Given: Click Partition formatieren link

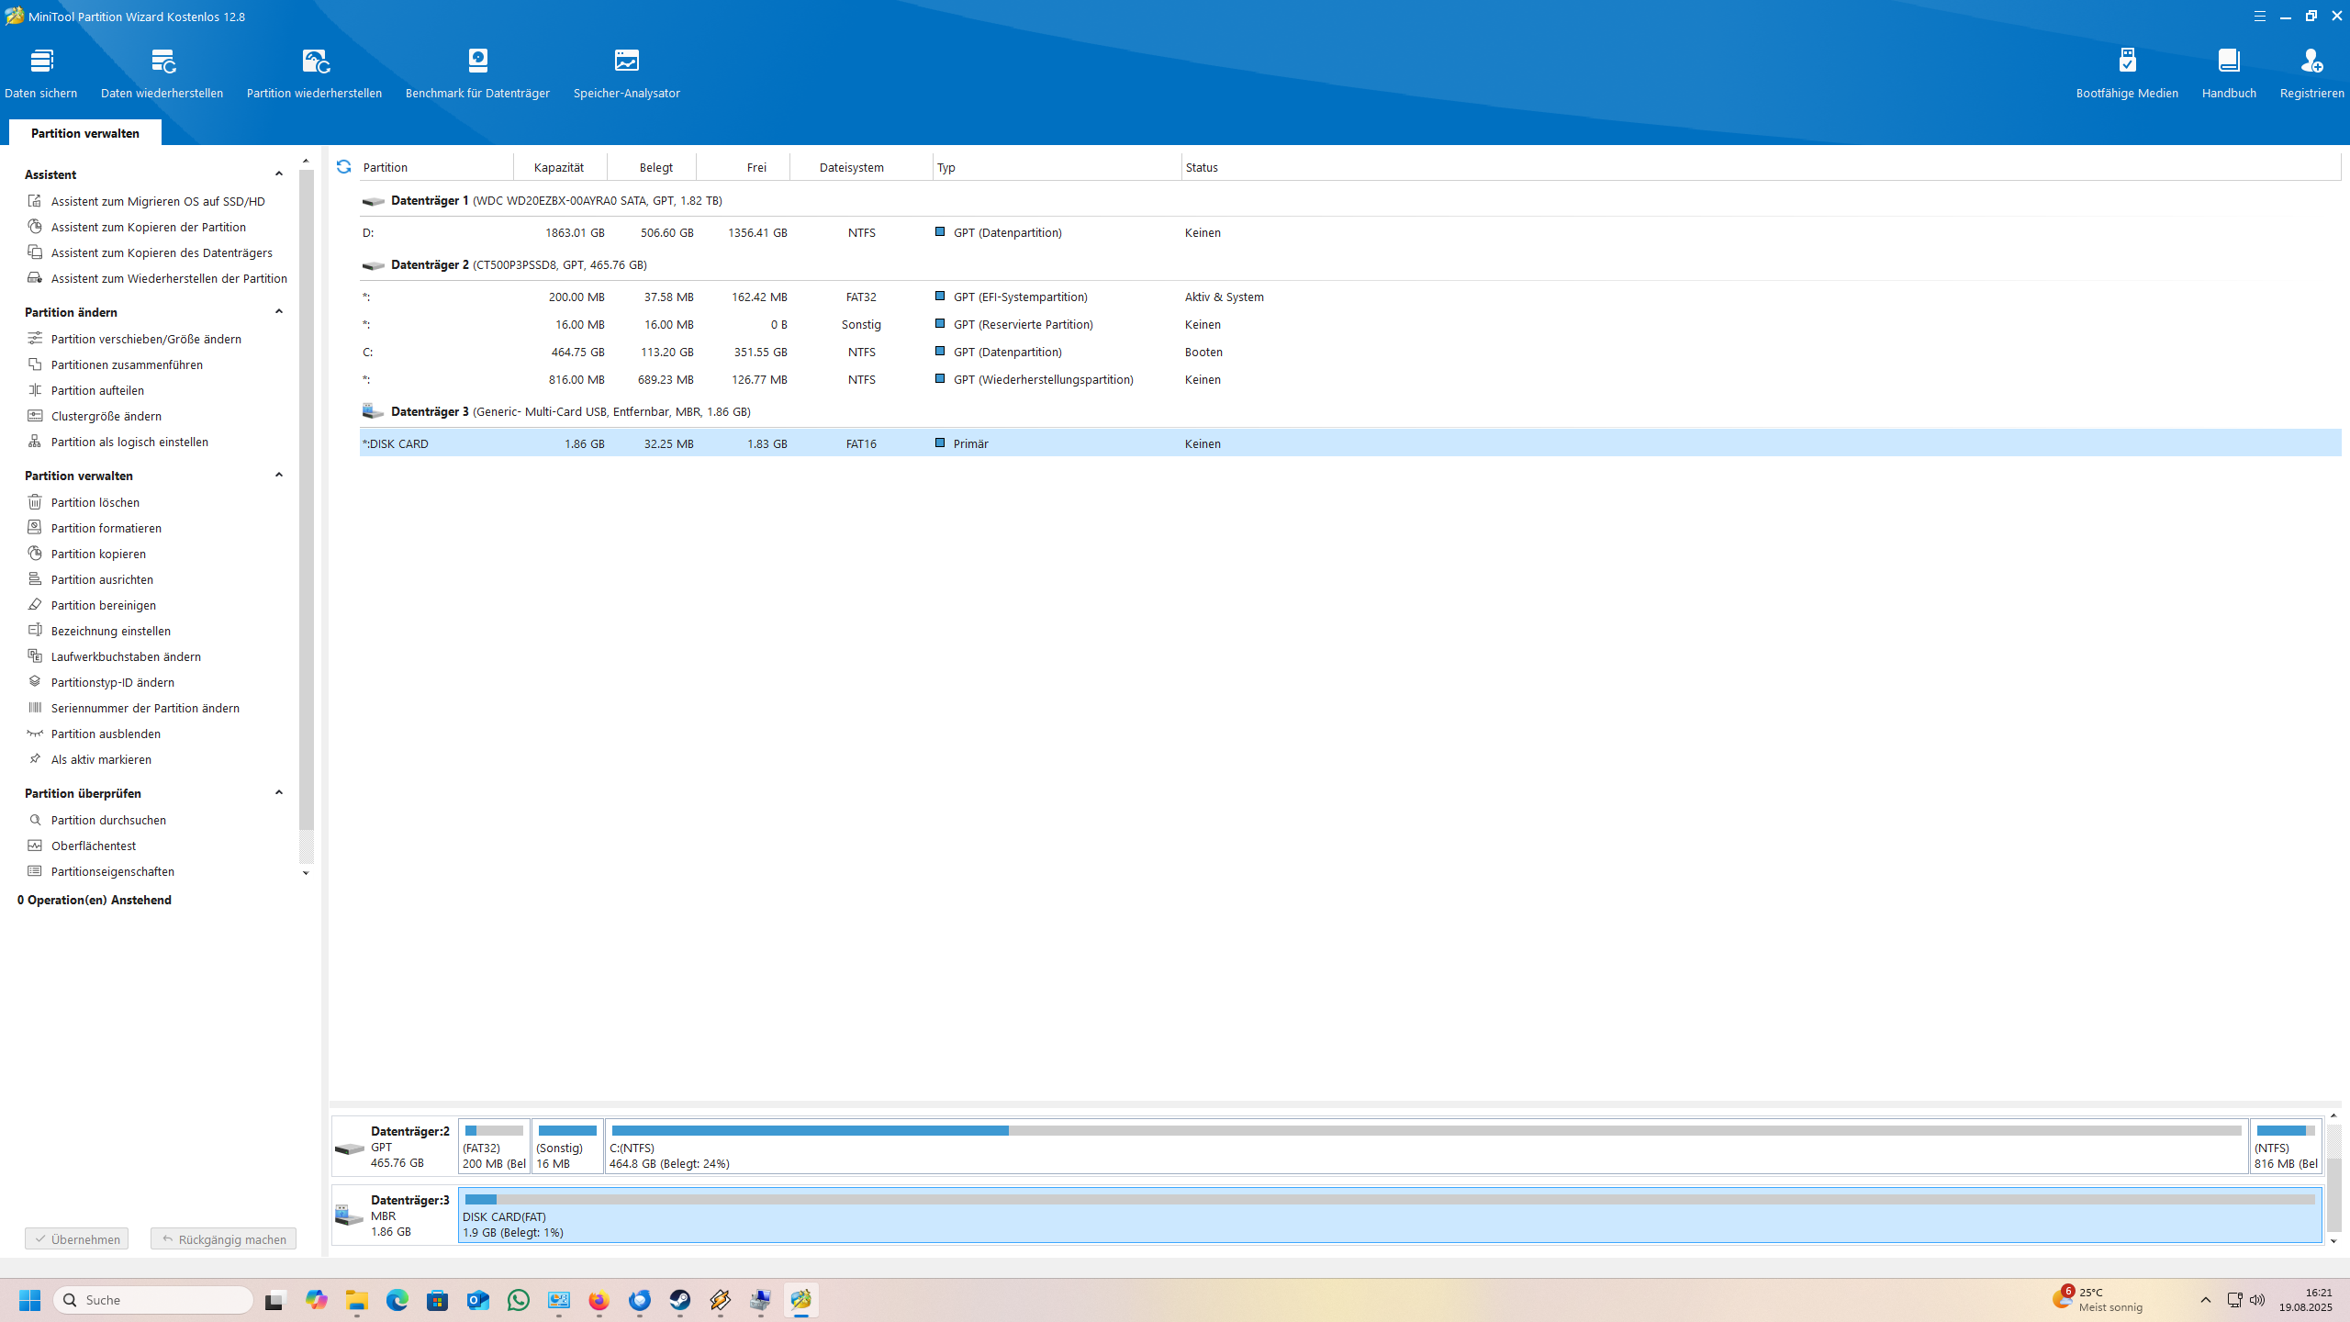Looking at the screenshot, I should coord(106,528).
